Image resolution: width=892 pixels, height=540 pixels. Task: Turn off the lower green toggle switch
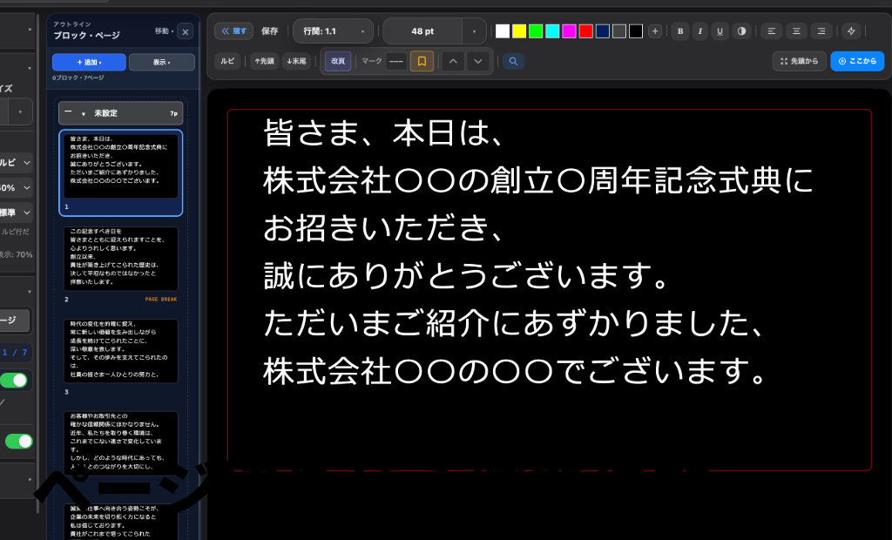point(19,441)
